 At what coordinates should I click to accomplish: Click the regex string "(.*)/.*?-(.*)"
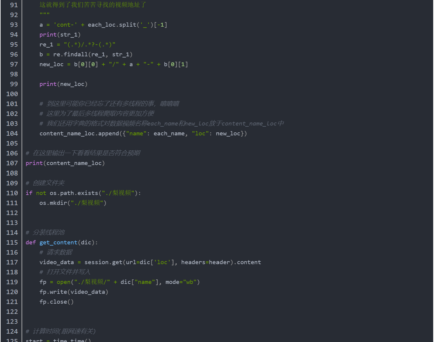[90, 45]
